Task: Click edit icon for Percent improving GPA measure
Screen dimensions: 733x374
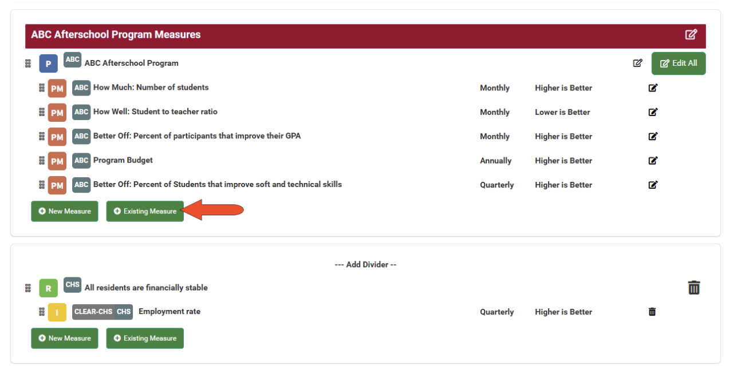Action: coord(652,137)
